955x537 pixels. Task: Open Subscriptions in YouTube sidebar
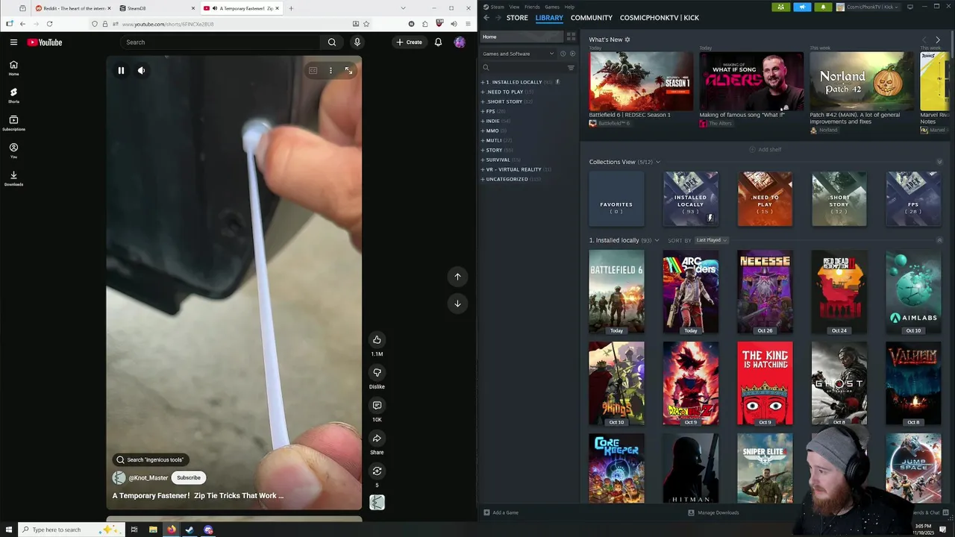[x=13, y=123]
